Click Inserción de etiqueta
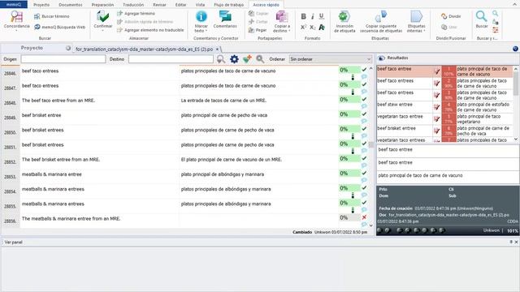 coord(344,21)
